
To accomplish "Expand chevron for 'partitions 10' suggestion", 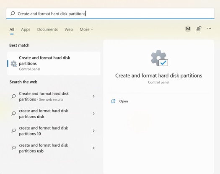I will click(93, 131).
